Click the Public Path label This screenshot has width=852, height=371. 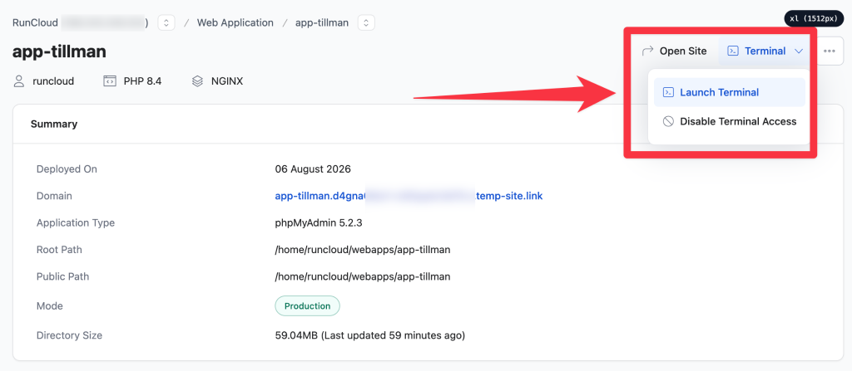[x=62, y=276]
